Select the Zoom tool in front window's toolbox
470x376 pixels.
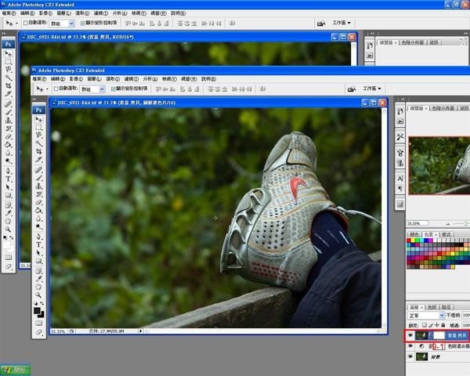pos(39,295)
